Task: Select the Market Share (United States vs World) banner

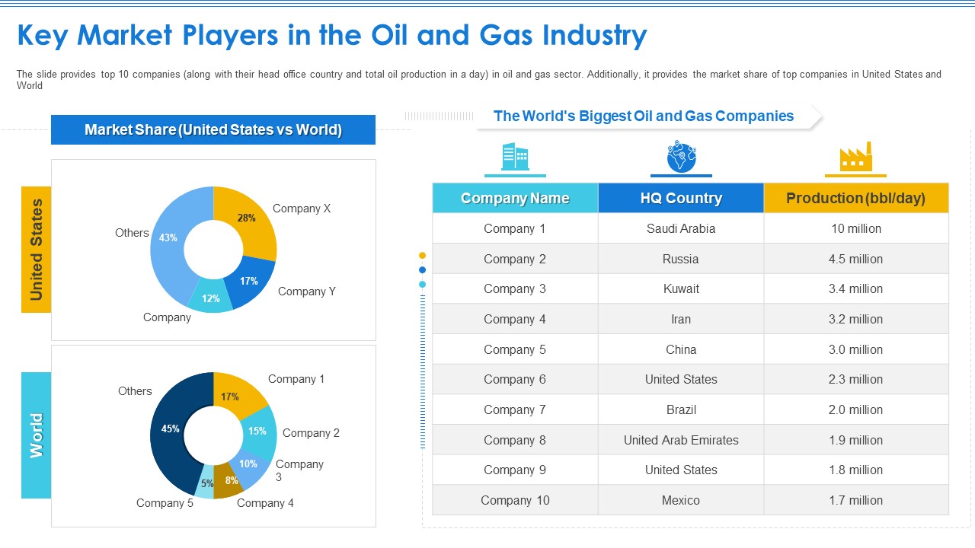Action: tap(213, 129)
